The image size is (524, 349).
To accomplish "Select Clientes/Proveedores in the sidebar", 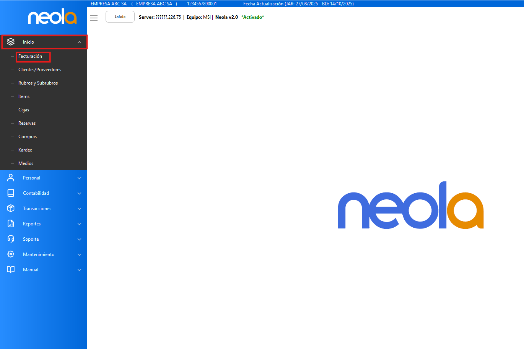I will [x=40, y=70].
